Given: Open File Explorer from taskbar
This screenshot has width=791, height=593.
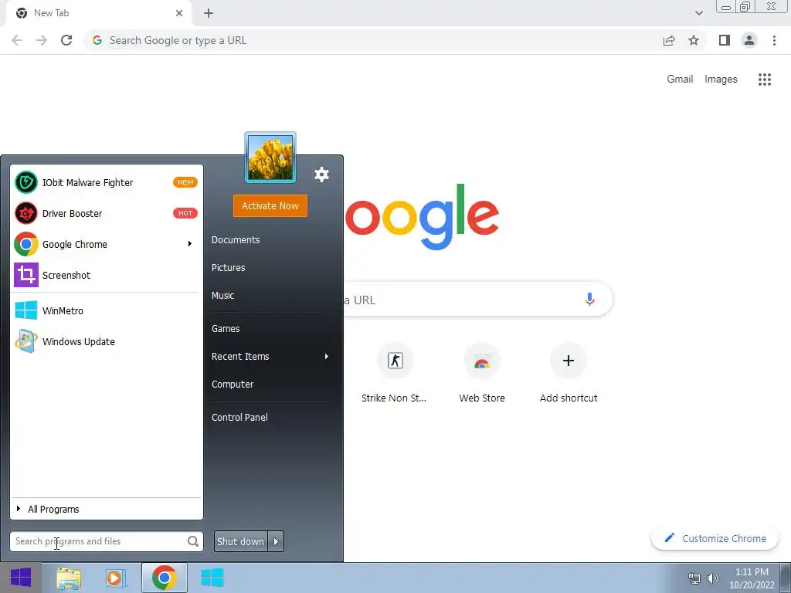Looking at the screenshot, I should pyautogui.click(x=69, y=578).
